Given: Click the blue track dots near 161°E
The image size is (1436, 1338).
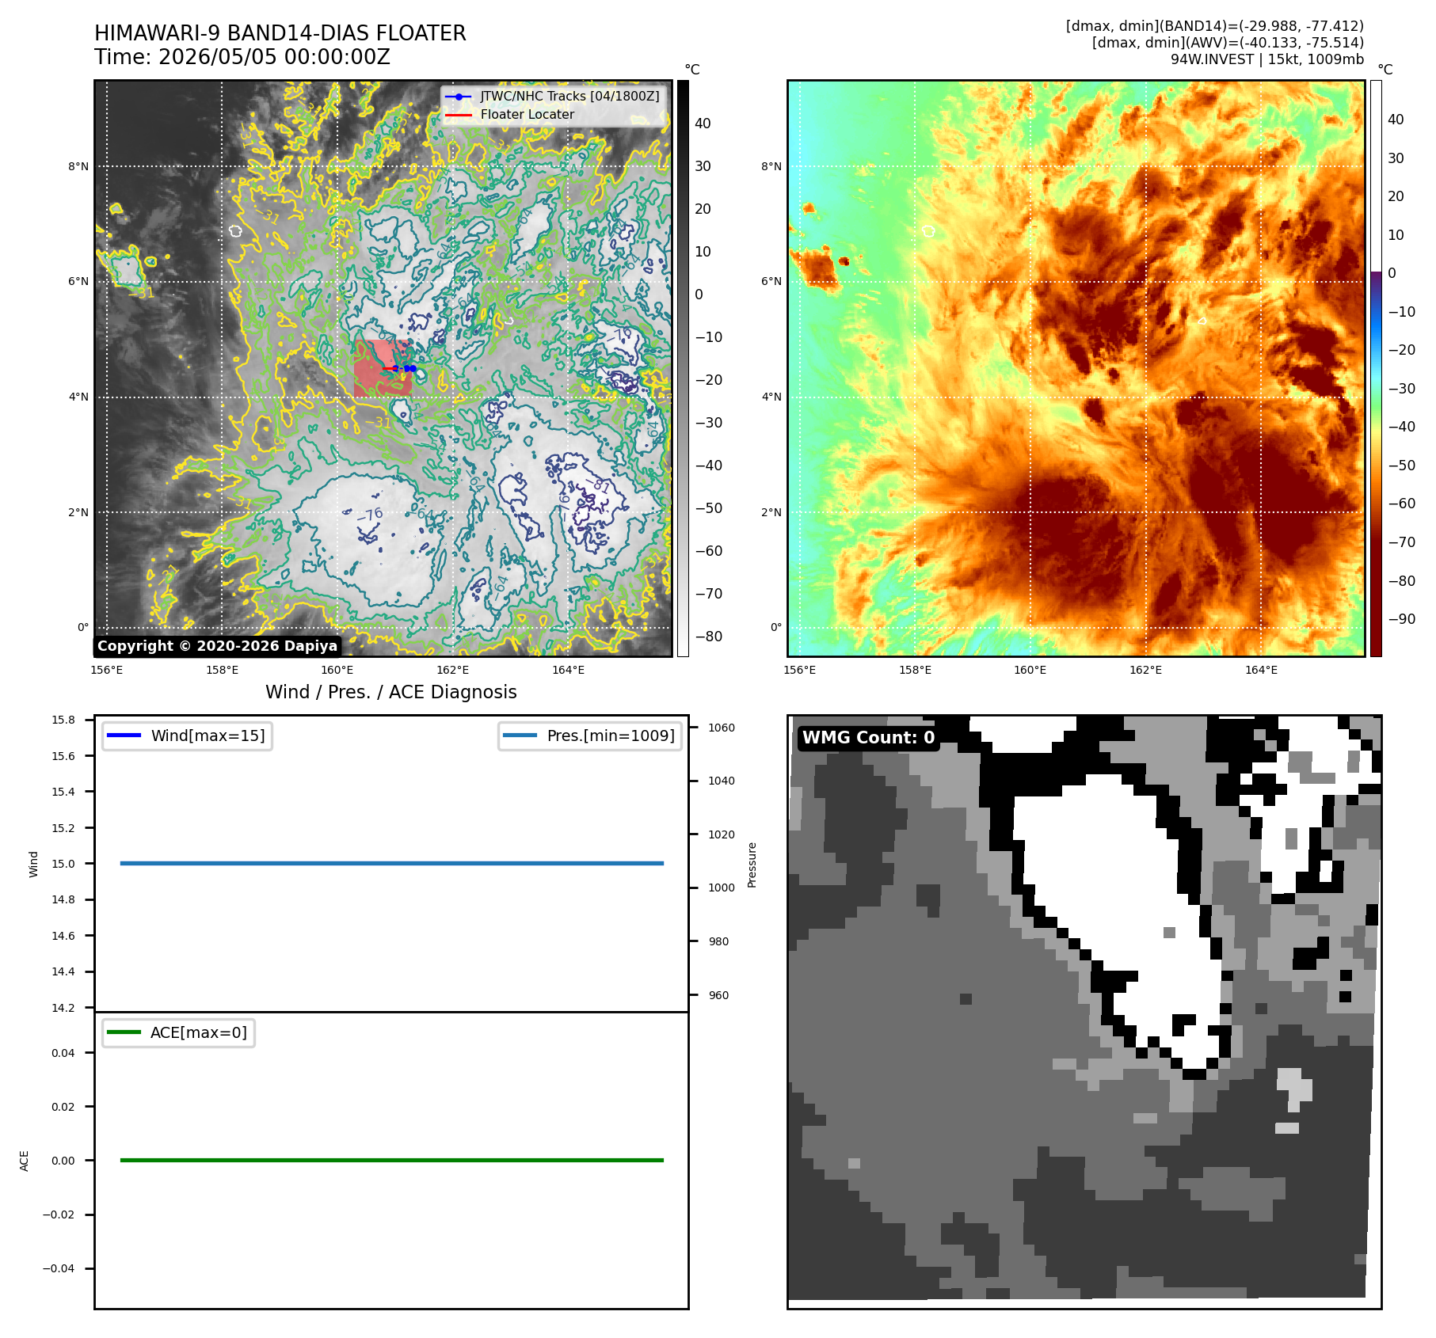Looking at the screenshot, I should click(x=406, y=368).
